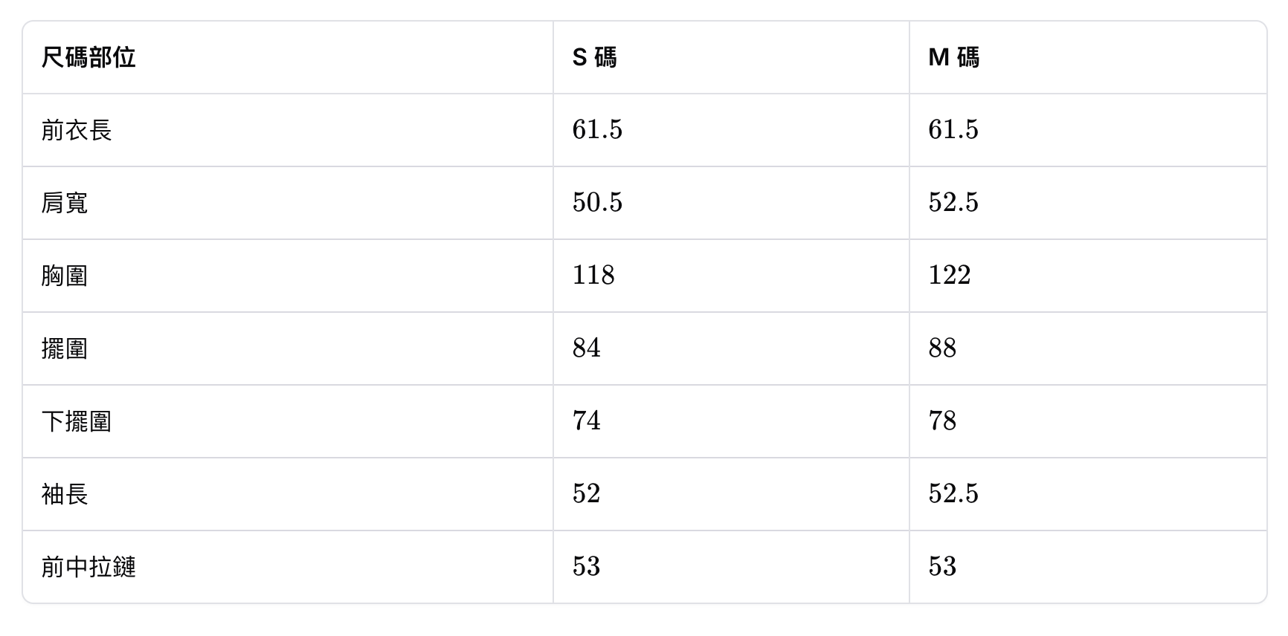Viewport: 1288px width, 636px height.
Task: Click the 胸圍 row label
Action: coord(65,276)
